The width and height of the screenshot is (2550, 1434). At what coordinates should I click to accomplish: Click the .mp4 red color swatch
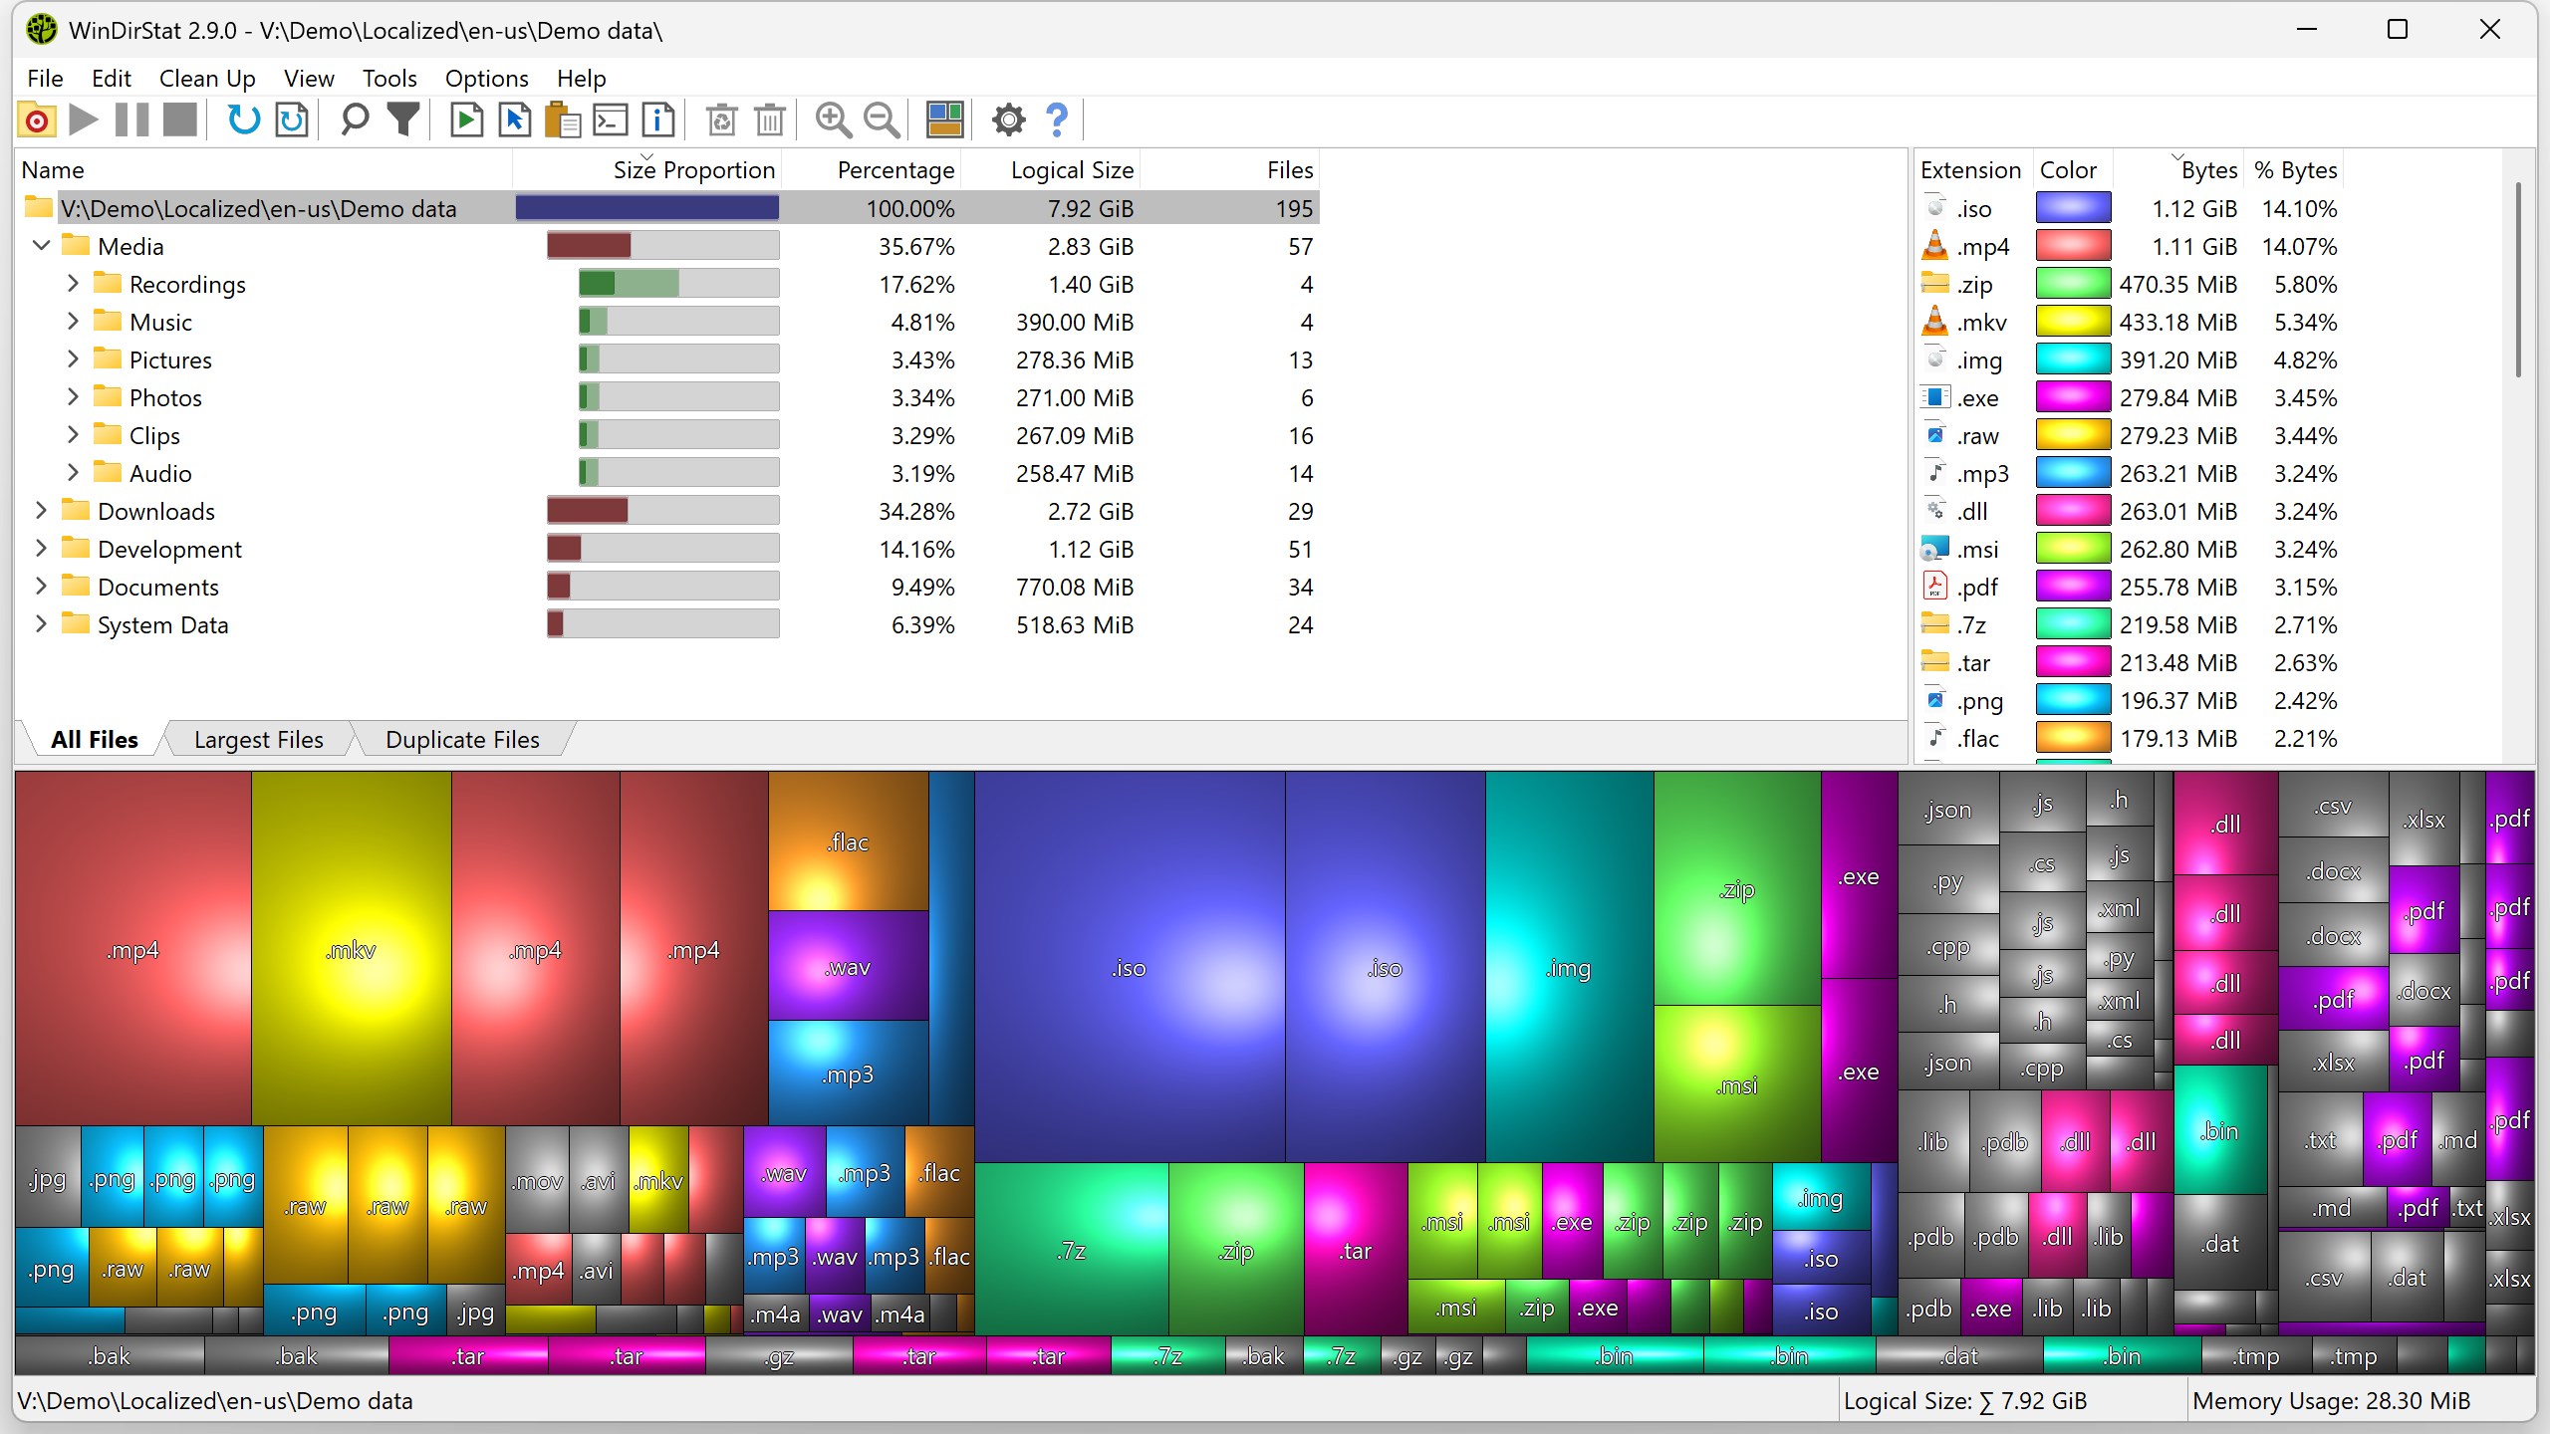tap(2073, 246)
